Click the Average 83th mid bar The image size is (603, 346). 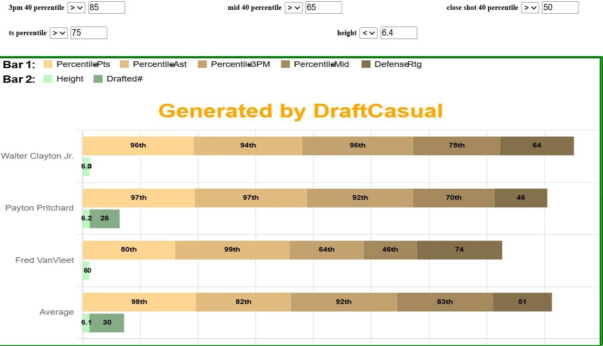point(445,302)
